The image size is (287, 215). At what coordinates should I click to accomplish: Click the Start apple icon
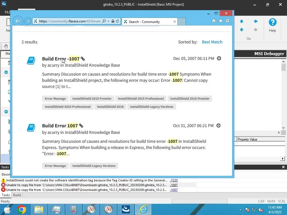(x=7, y=209)
